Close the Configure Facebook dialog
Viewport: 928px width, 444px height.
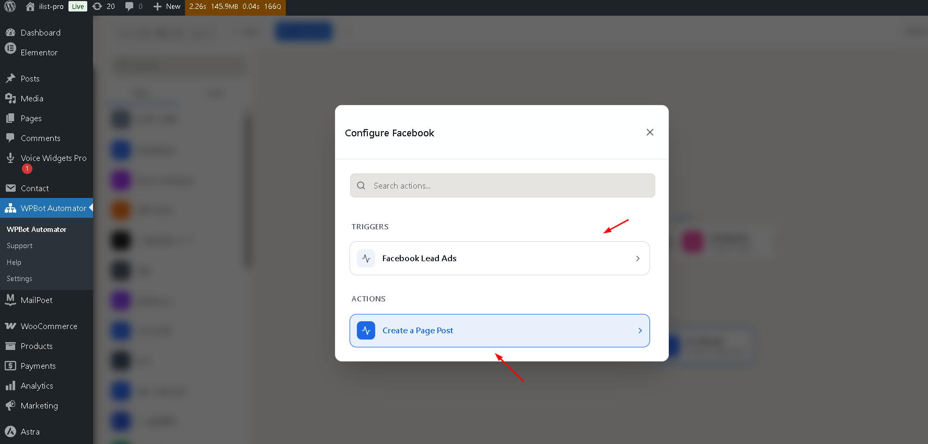649,132
